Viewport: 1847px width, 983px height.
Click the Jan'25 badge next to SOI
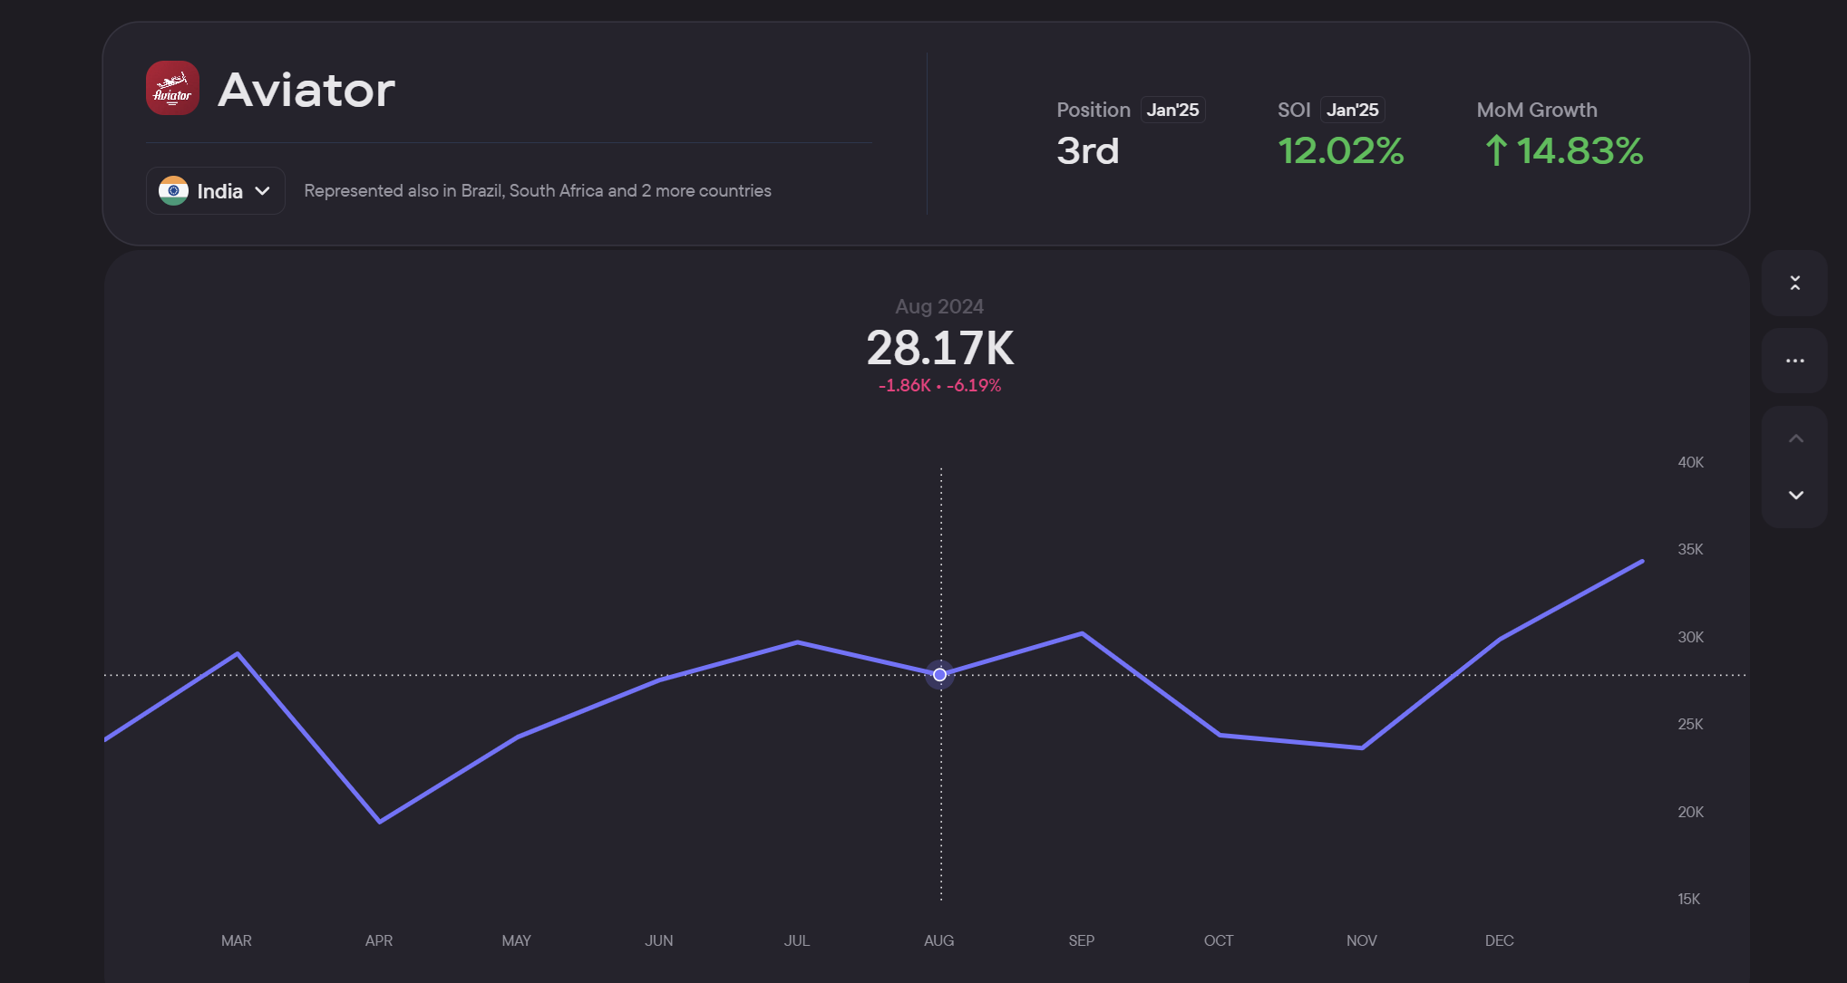[x=1352, y=110]
